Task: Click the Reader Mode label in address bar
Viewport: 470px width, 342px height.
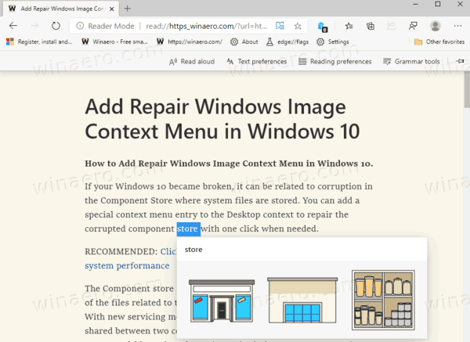Action: pyautogui.click(x=111, y=27)
